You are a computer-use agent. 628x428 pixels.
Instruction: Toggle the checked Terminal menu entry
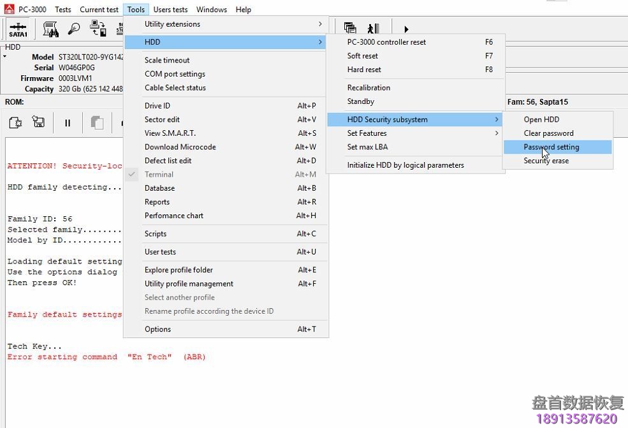(x=159, y=174)
